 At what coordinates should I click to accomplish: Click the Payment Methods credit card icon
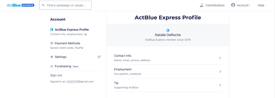click(52, 43)
